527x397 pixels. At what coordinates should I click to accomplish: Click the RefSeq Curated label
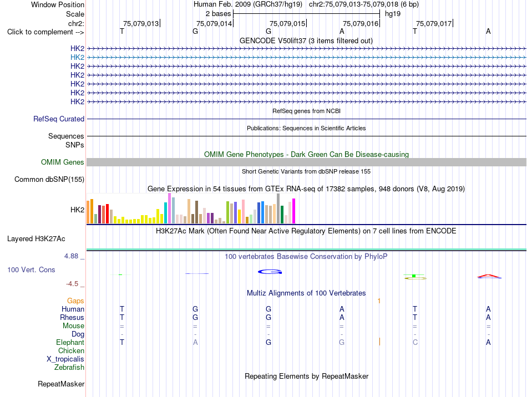pos(59,119)
